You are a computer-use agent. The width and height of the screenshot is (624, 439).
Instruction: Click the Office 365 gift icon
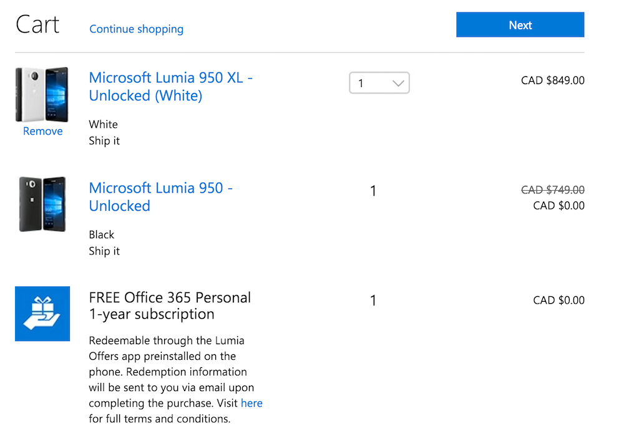42,314
